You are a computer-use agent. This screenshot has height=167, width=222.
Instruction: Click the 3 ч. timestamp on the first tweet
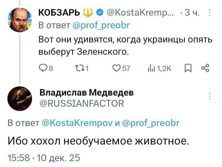(x=192, y=13)
